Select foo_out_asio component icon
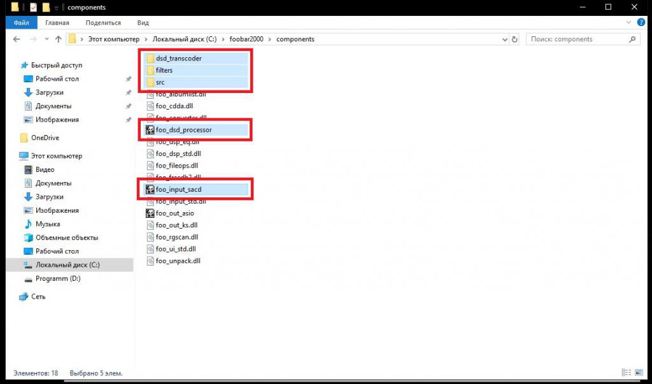Viewport: 652px width, 384px height. click(x=150, y=213)
